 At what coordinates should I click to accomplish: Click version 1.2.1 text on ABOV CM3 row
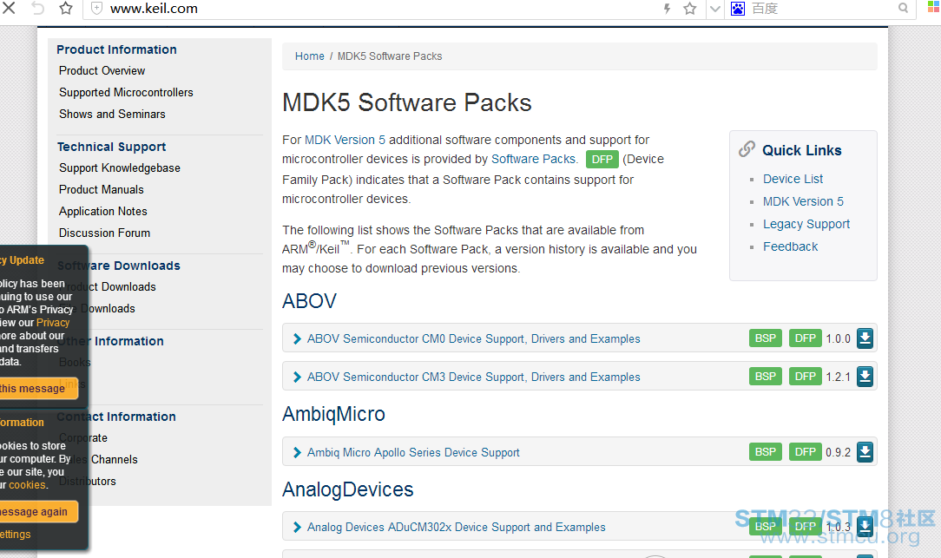coord(838,377)
